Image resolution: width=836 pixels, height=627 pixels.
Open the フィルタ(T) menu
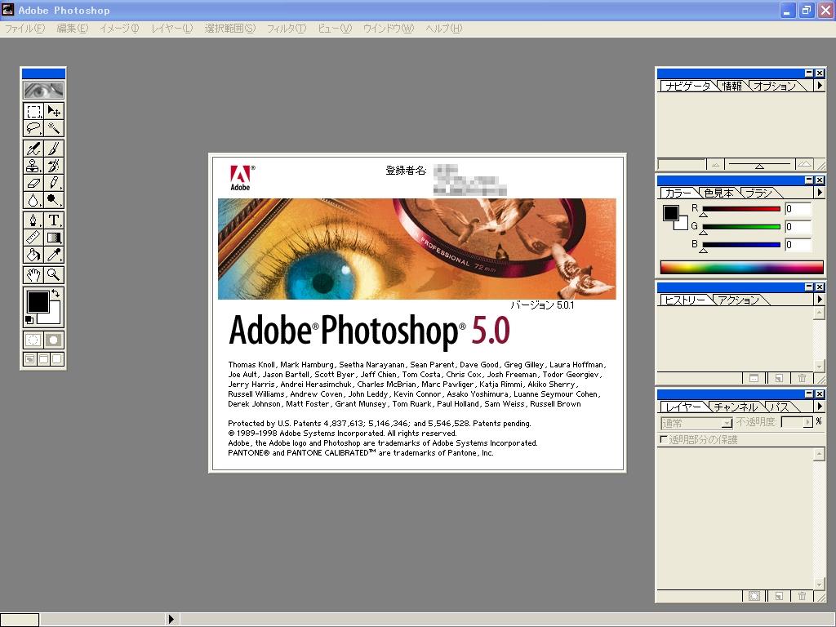tap(287, 29)
